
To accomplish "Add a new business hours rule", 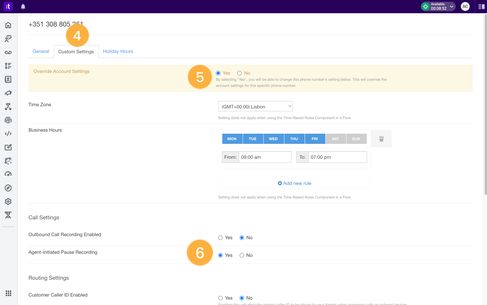I will pyautogui.click(x=294, y=183).
